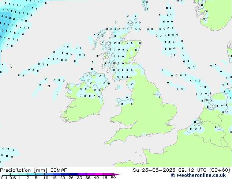The height and width of the screenshot is (179, 232).
Task: Click the '[mm]' unit label
Action: [x=40, y=170]
